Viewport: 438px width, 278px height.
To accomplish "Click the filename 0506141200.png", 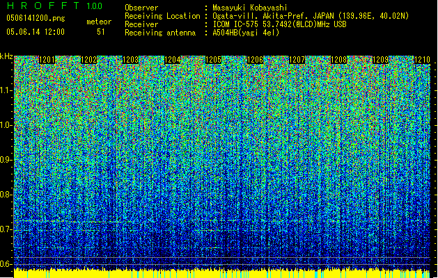I will [x=36, y=18].
